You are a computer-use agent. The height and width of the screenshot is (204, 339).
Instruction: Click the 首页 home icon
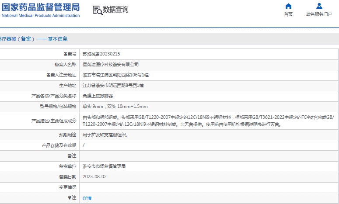288,6
